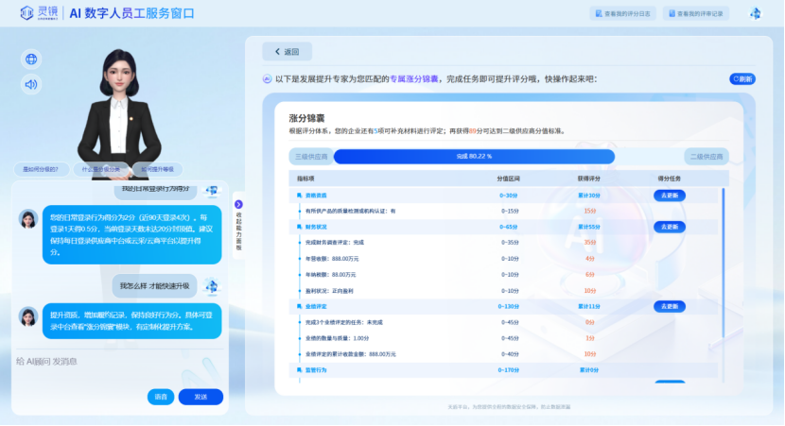This screenshot has width=785, height=426.
Task: Click the 语音 voice button
Action: click(161, 397)
